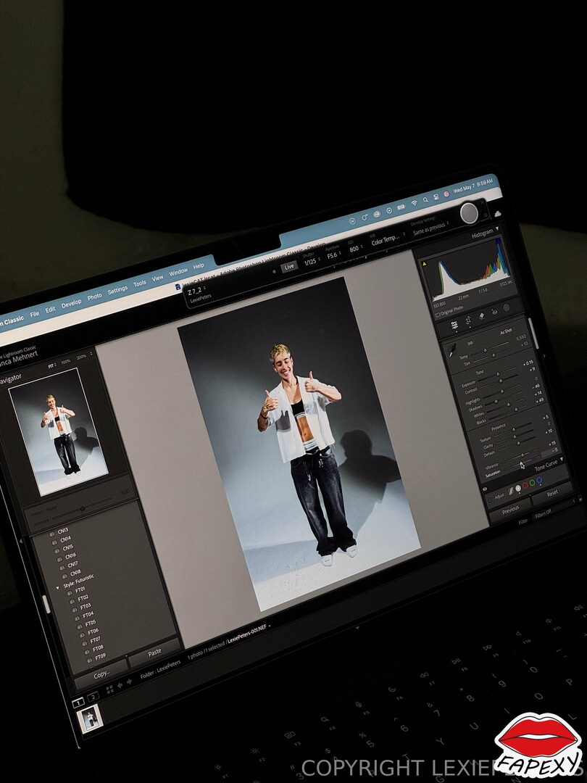
Task: Collapse the Histogram panel
Action: click(x=496, y=228)
